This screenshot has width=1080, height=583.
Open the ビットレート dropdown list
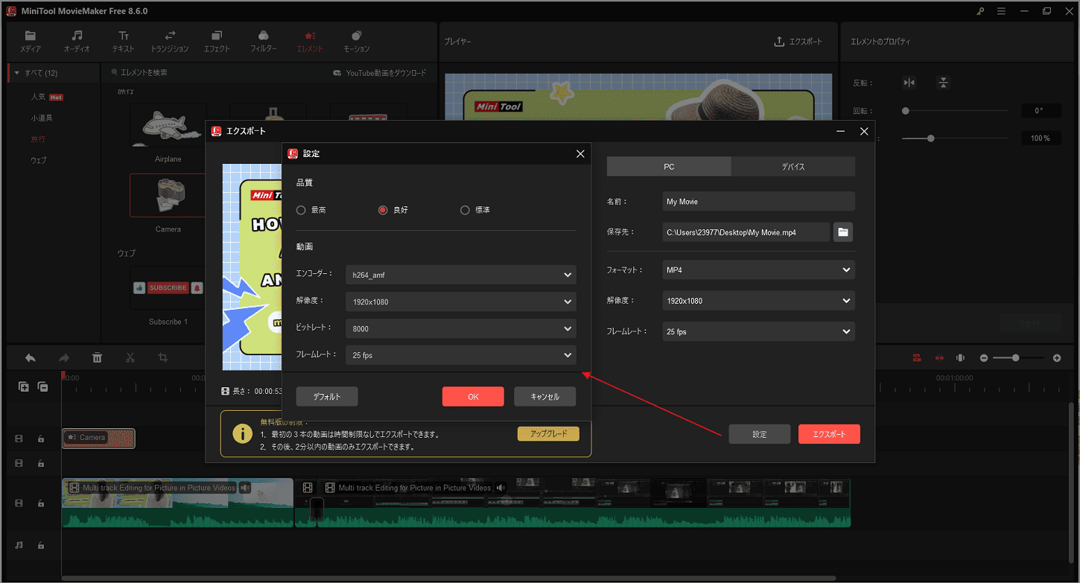click(460, 328)
